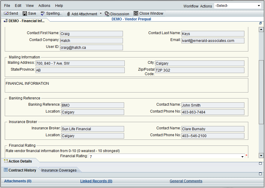265x188 pixels.
Task: Click the Add Attachment paperclip icon
Action: tap(68, 14)
